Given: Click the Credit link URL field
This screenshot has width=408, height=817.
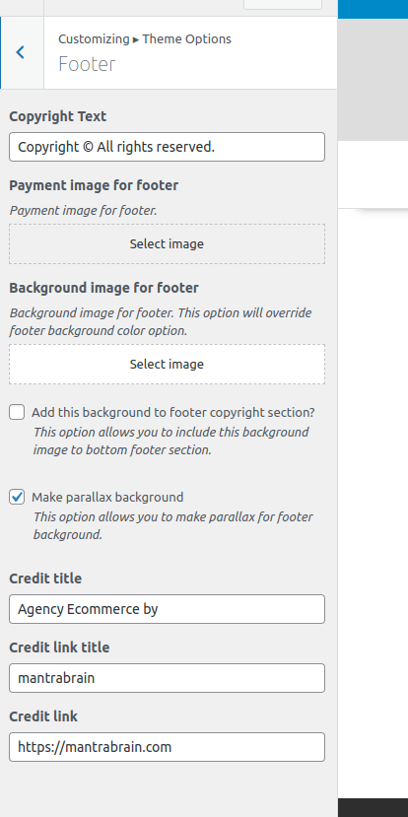Looking at the screenshot, I should (167, 747).
